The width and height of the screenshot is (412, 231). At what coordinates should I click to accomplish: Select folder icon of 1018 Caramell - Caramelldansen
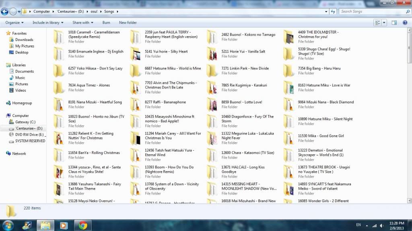pos(59,37)
